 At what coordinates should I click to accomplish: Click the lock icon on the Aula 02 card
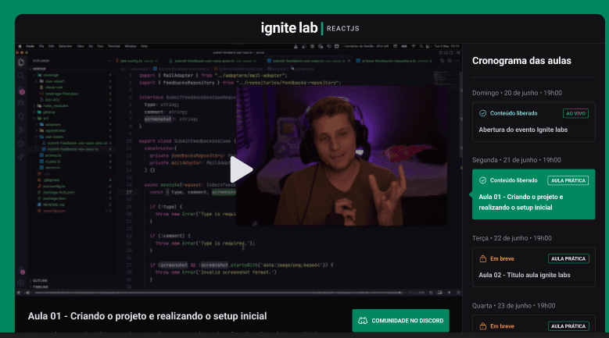pyautogui.click(x=483, y=258)
